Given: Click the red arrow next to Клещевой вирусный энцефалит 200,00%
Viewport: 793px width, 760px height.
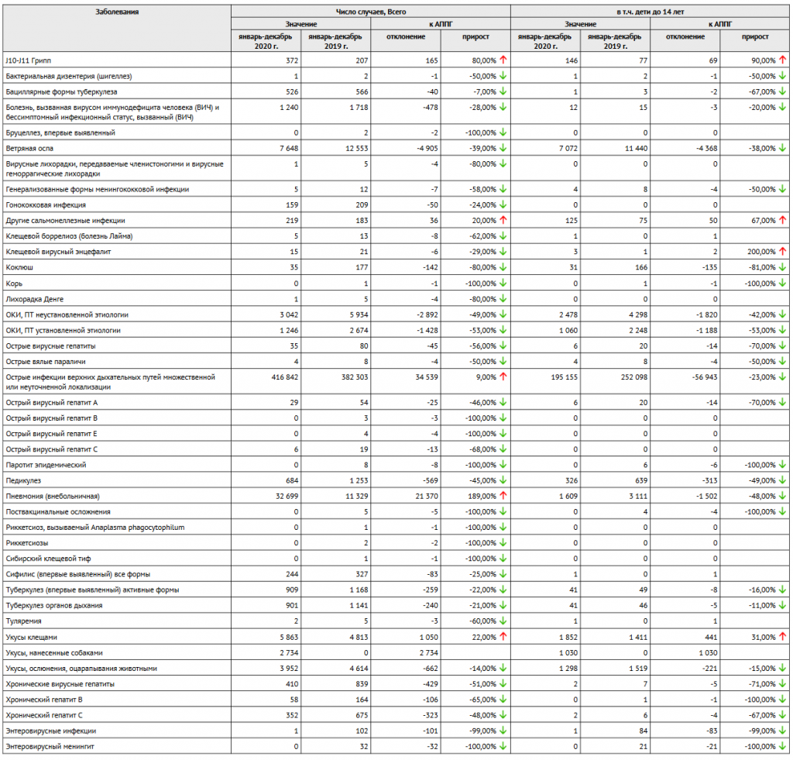Looking at the screenshot, I should [782, 252].
